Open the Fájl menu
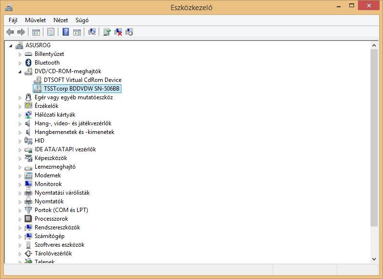Viewport: 383px width, 279px height. point(13,20)
